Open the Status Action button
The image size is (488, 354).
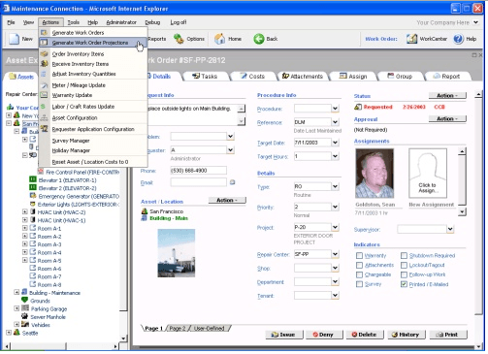[x=447, y=96]
